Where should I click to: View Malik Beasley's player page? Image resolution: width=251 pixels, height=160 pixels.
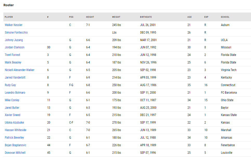pyautogui.click(x=13, y=62)
